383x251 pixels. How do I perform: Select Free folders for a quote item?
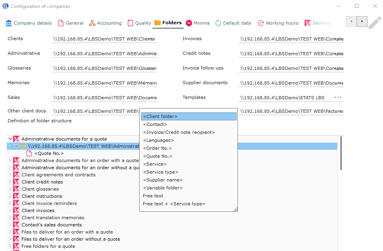click(x=48, y=246)
